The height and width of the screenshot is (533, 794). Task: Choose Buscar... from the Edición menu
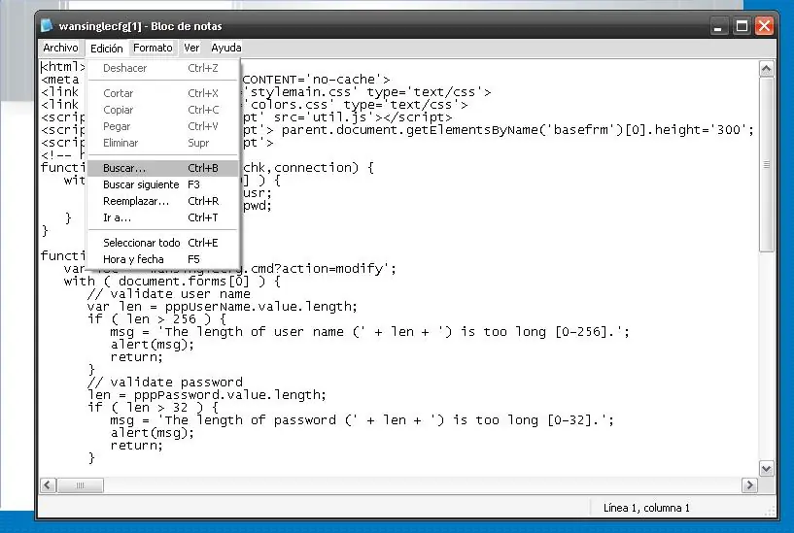click(x=162, y=168)
